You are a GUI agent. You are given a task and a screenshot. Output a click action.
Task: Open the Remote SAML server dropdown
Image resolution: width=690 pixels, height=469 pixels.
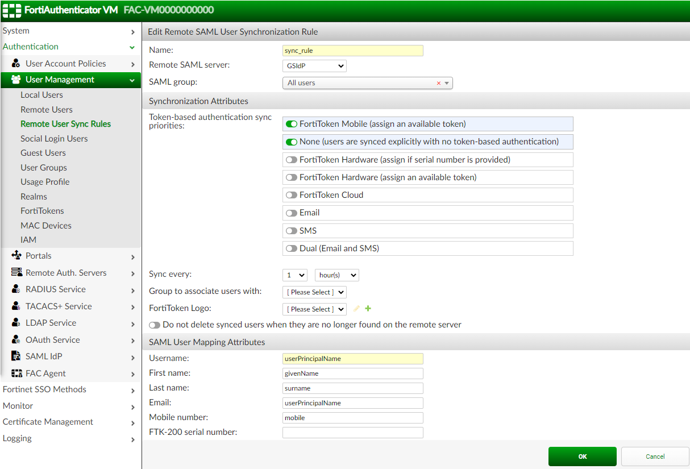pyautogui.click(x=314, y=65)
